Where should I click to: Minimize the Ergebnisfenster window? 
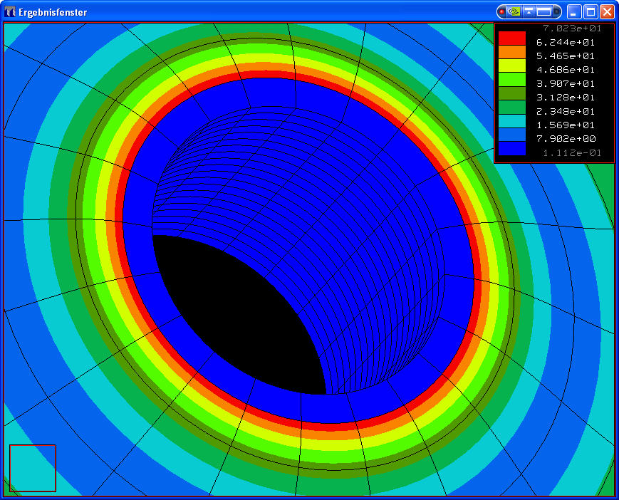tap(574, 12)
